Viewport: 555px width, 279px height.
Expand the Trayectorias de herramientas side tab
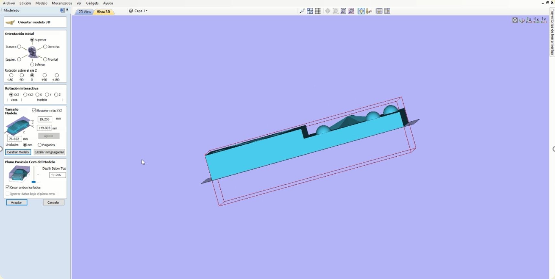click(552, 32)
